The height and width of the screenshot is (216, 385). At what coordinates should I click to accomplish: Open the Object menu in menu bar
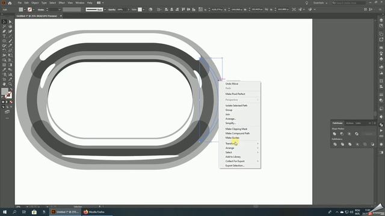[x=35, y=3]
